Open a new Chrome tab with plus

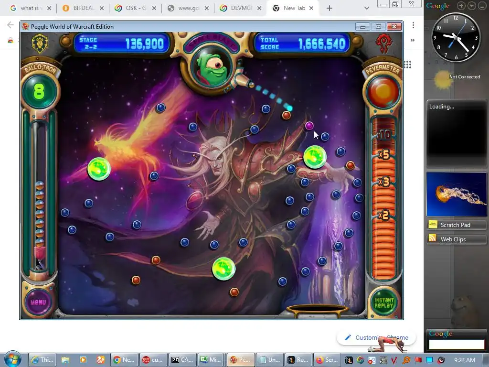[x=330, y=9]
